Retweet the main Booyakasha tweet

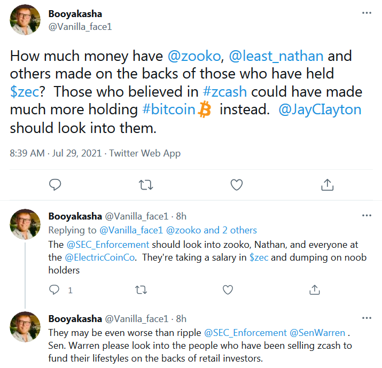pyautogui.click(x=145, y=184)
